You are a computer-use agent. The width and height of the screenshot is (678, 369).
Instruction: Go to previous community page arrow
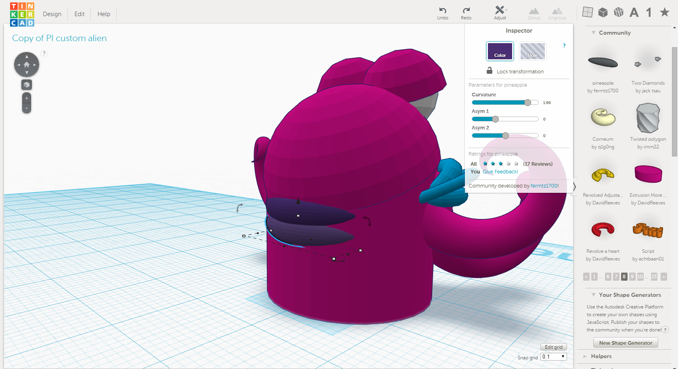(586, 277)
